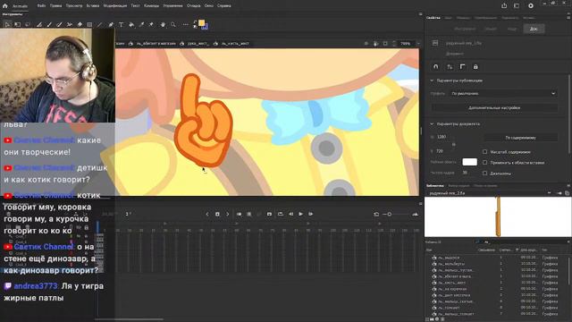Enable Диапазоны checkbox
Image resolution: width=572 pixels, height=322 pixels.
(484, 173)
